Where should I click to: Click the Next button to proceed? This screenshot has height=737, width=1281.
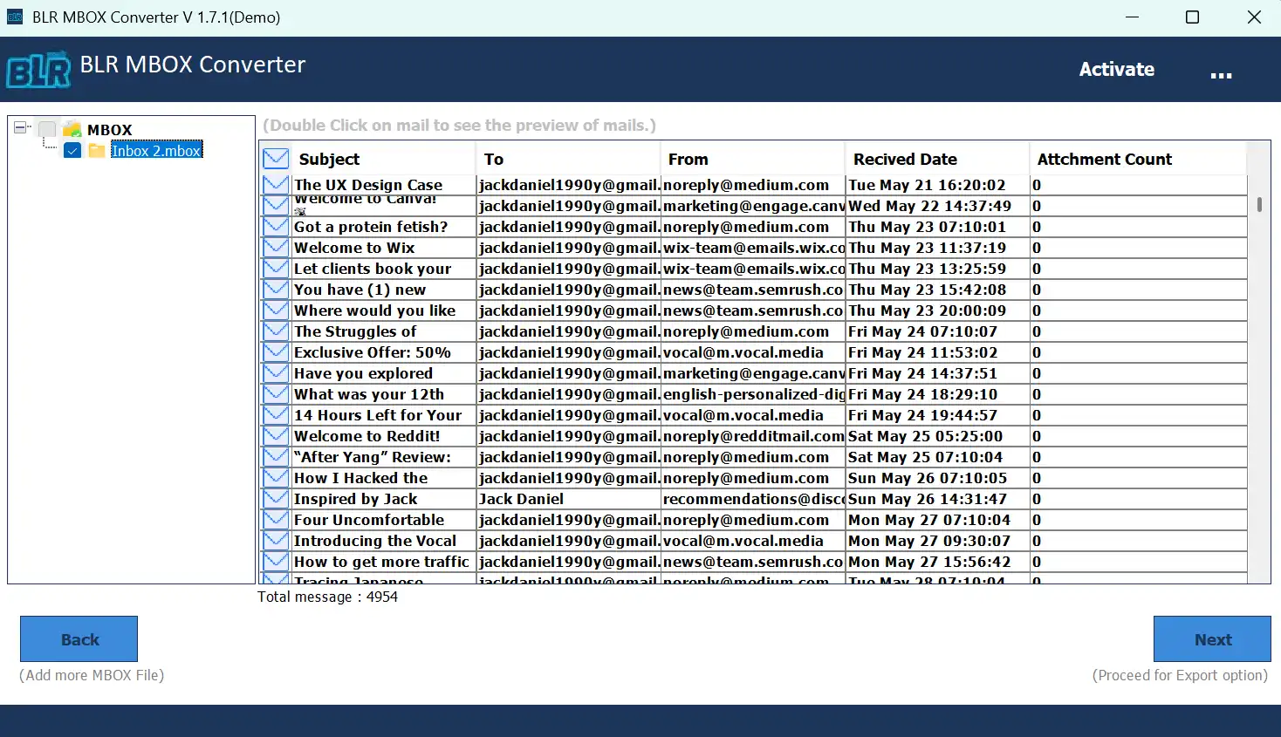[x=1212, y=638]
